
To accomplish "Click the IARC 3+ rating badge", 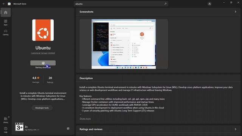I will (19, 127).
